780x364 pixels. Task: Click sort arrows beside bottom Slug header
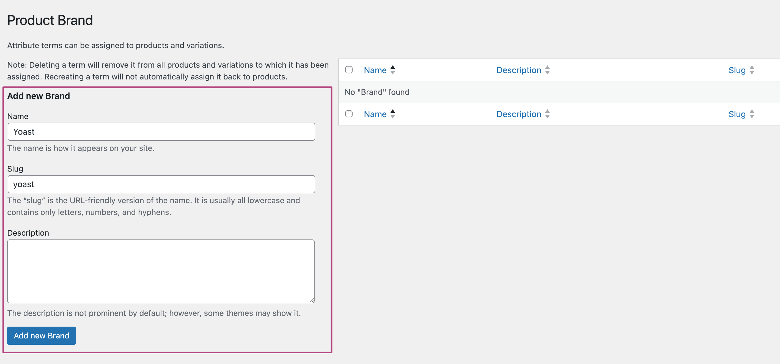(x=752, y=114)
